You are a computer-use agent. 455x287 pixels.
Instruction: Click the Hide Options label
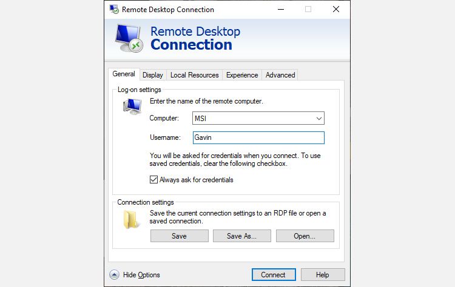click(x=141, y=274)
